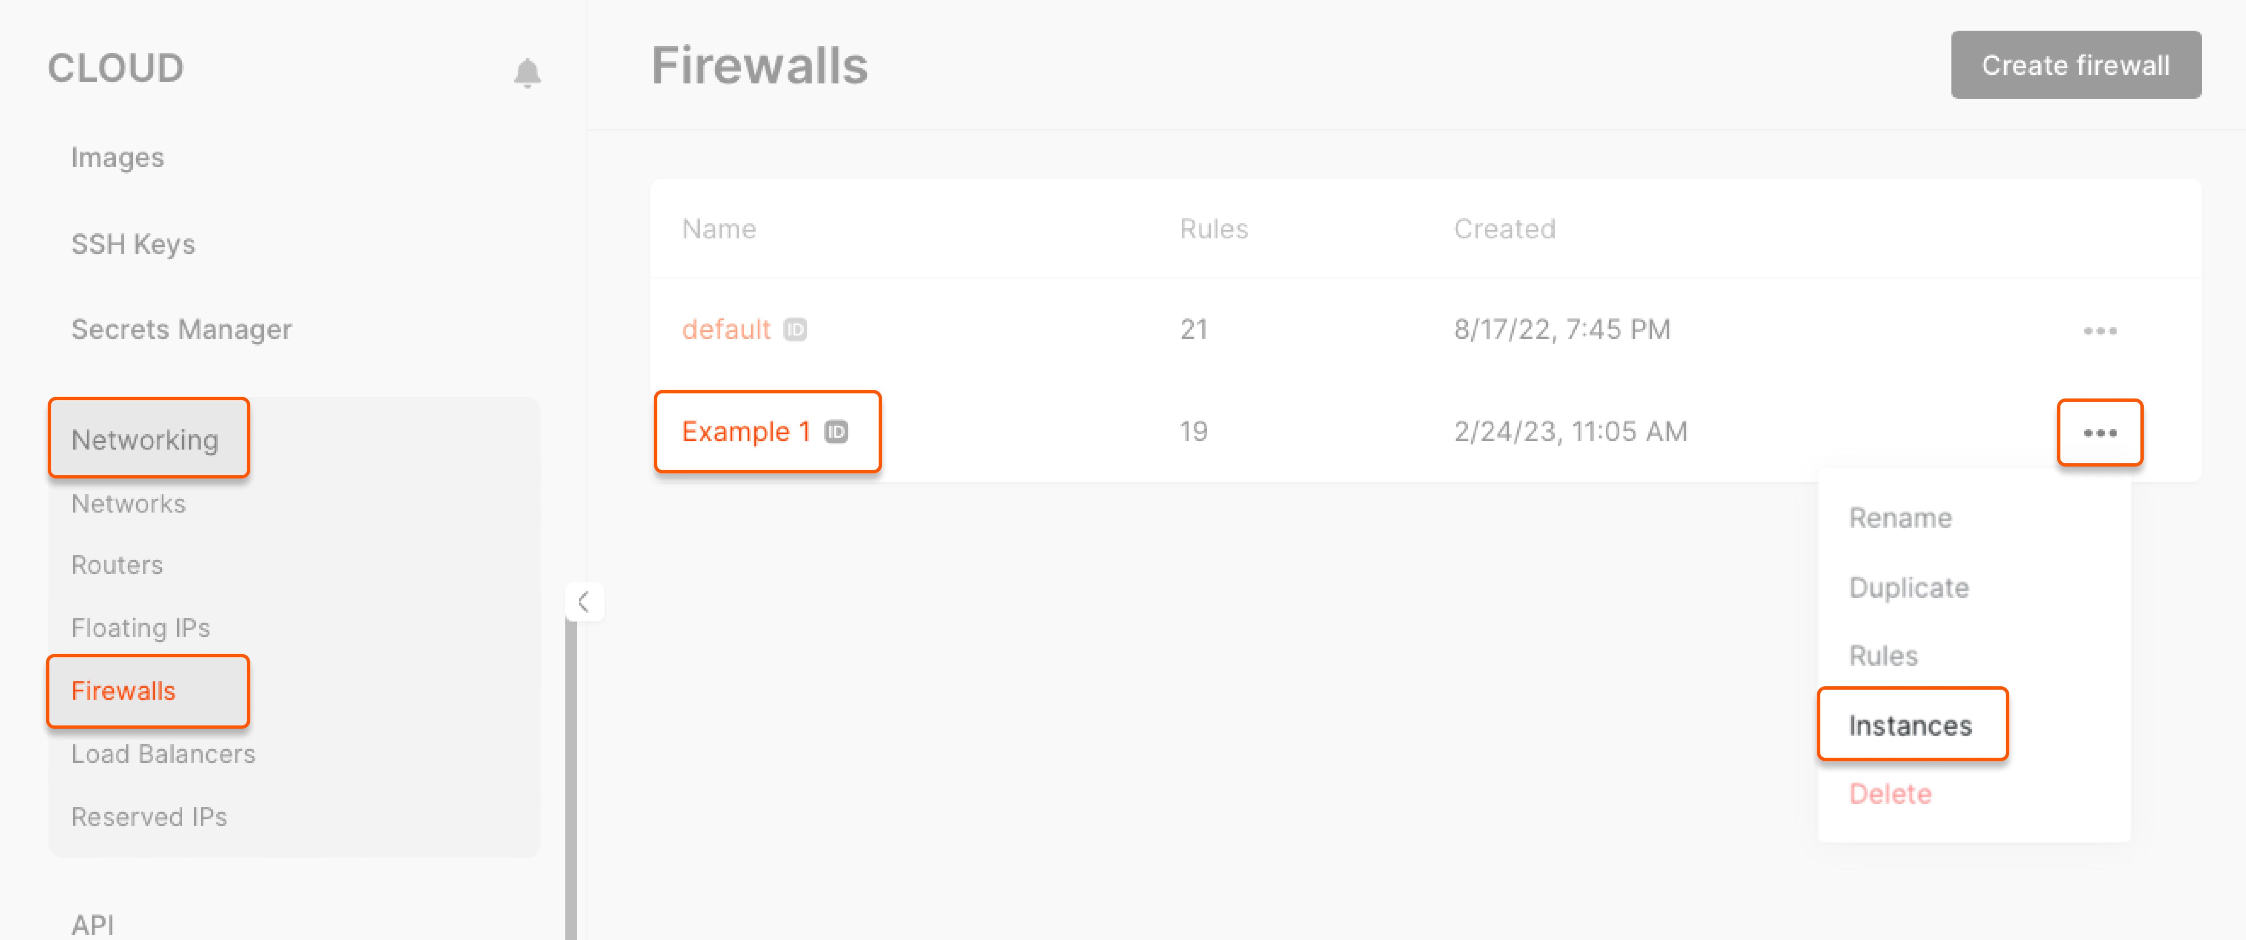Open the actions menu for the default firewall

tap(2100, 330)
